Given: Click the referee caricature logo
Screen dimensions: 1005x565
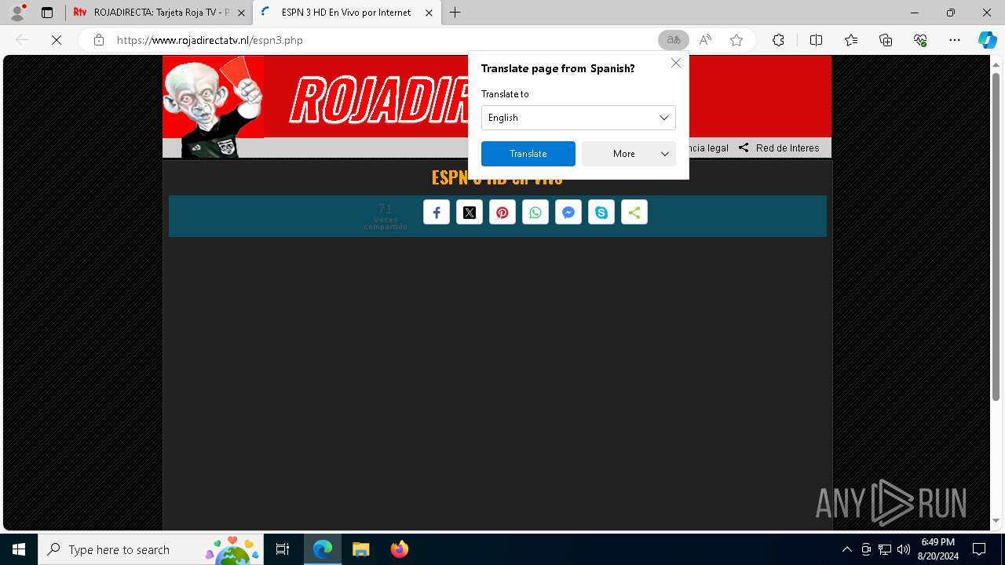Looking at the screenshot, I should (x=213, y=107).
